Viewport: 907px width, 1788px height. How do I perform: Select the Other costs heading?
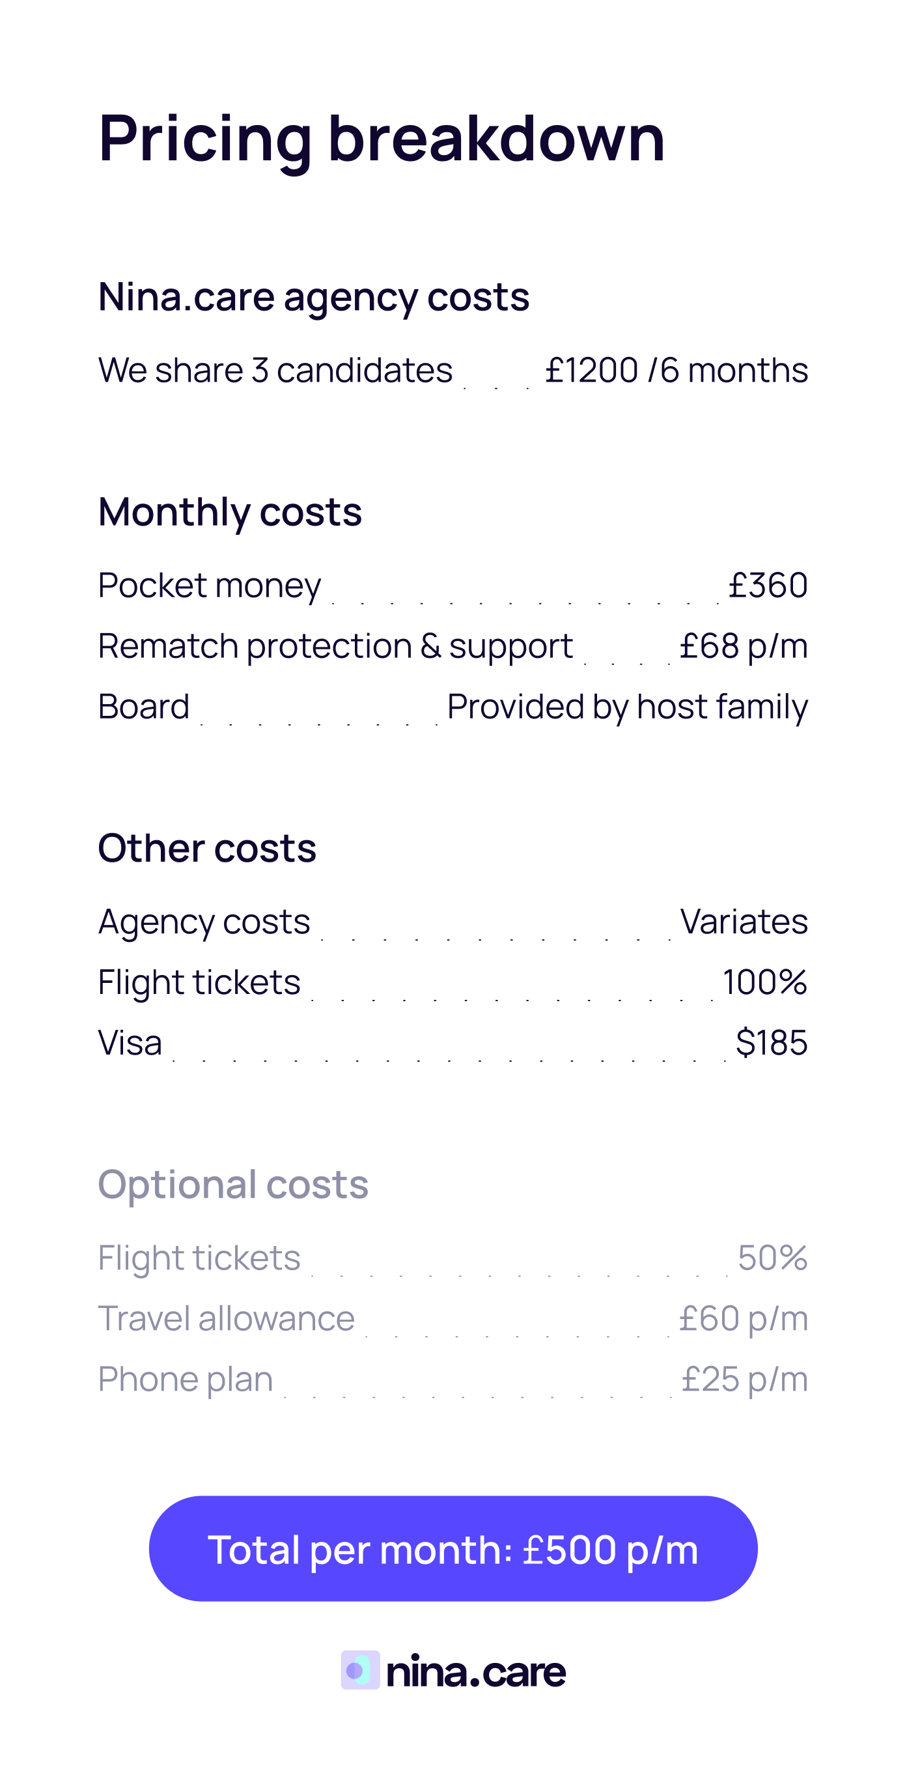click(x=207, y=848)
